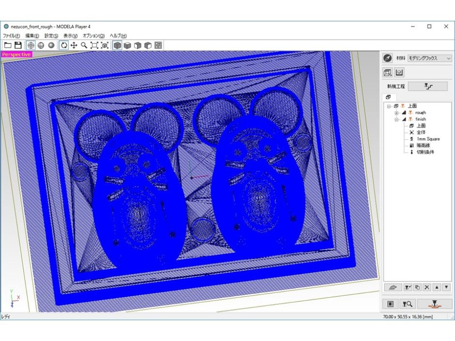The image size is (455, 341).
Task: Select the 全体 tree item
Action: click(x=421, y=132)
